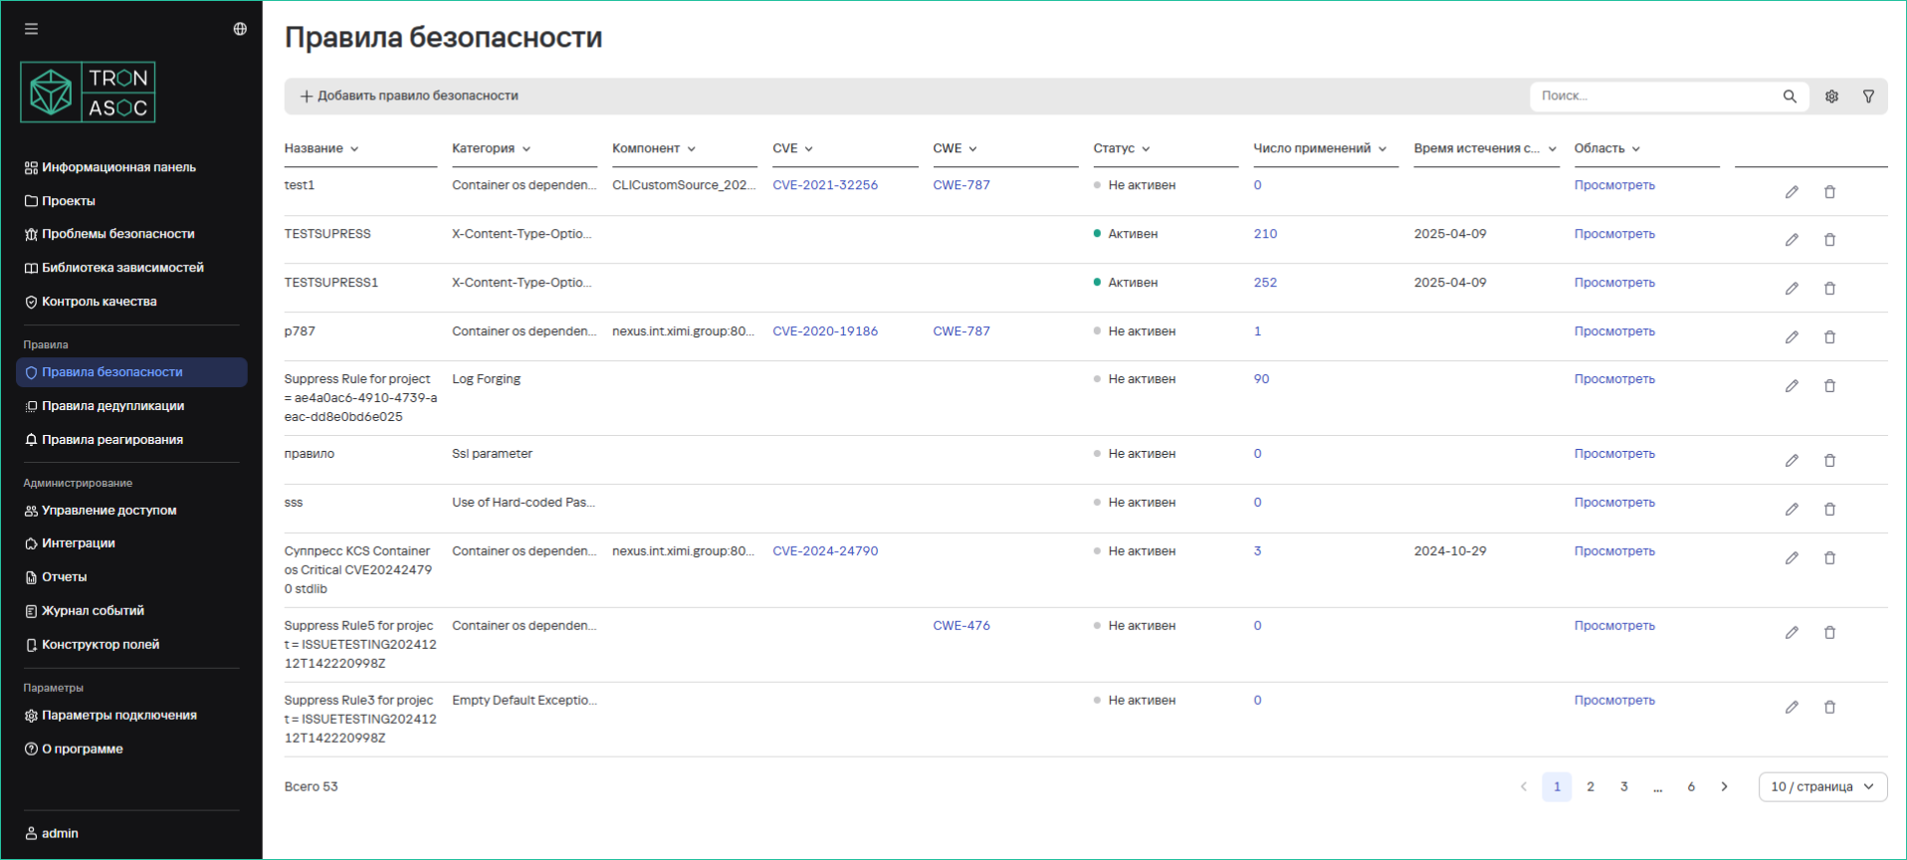Open the Категория column dropdown
Screen dimensions: 1907x860
point(527,149)
